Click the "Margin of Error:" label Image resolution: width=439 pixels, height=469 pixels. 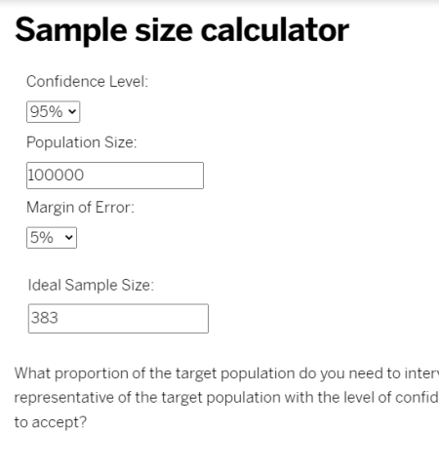click(80, 208)
